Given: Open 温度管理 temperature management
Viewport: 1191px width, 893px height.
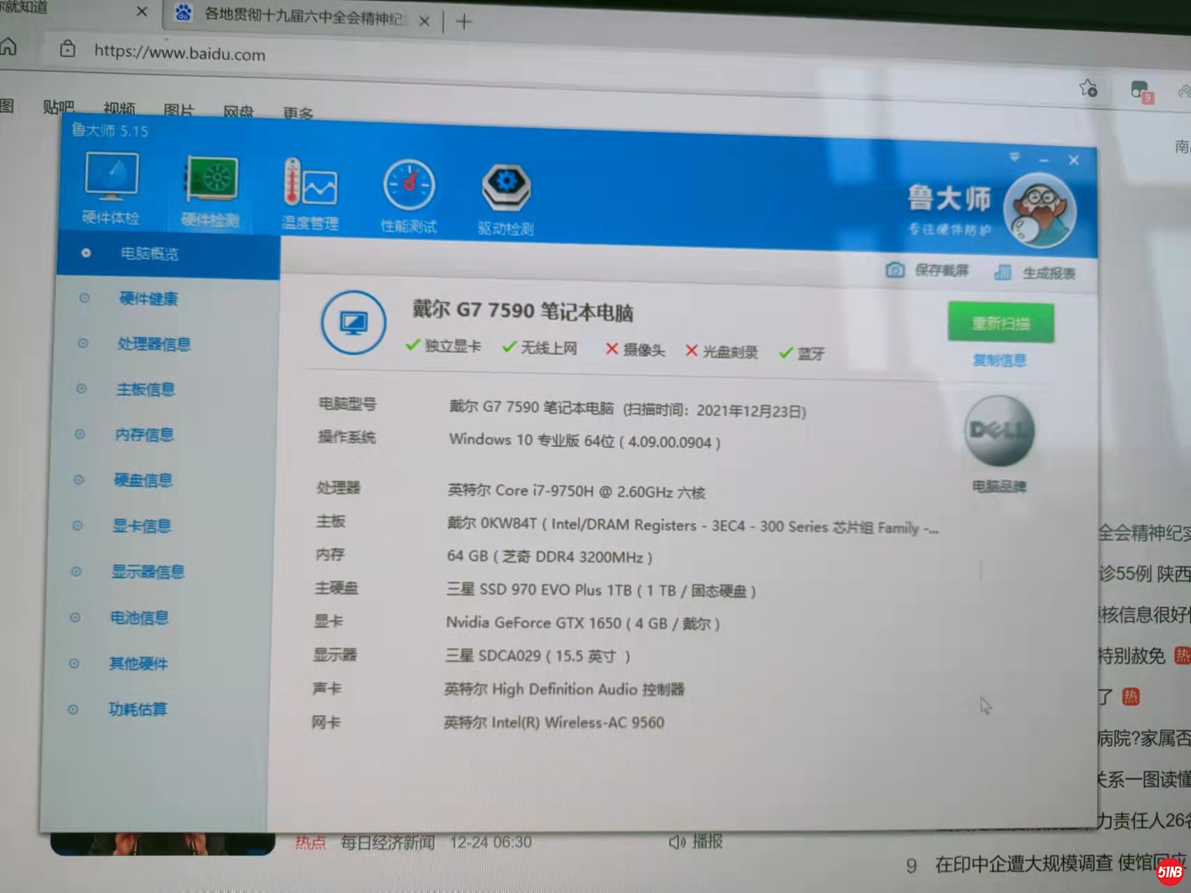Looking at the screenshot, I should click(310, 194).
